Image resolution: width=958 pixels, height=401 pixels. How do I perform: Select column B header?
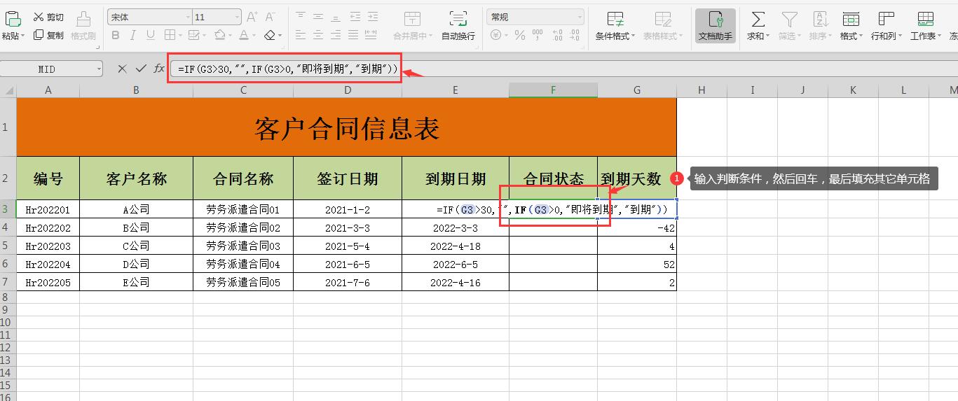click(x=136, y=90)
